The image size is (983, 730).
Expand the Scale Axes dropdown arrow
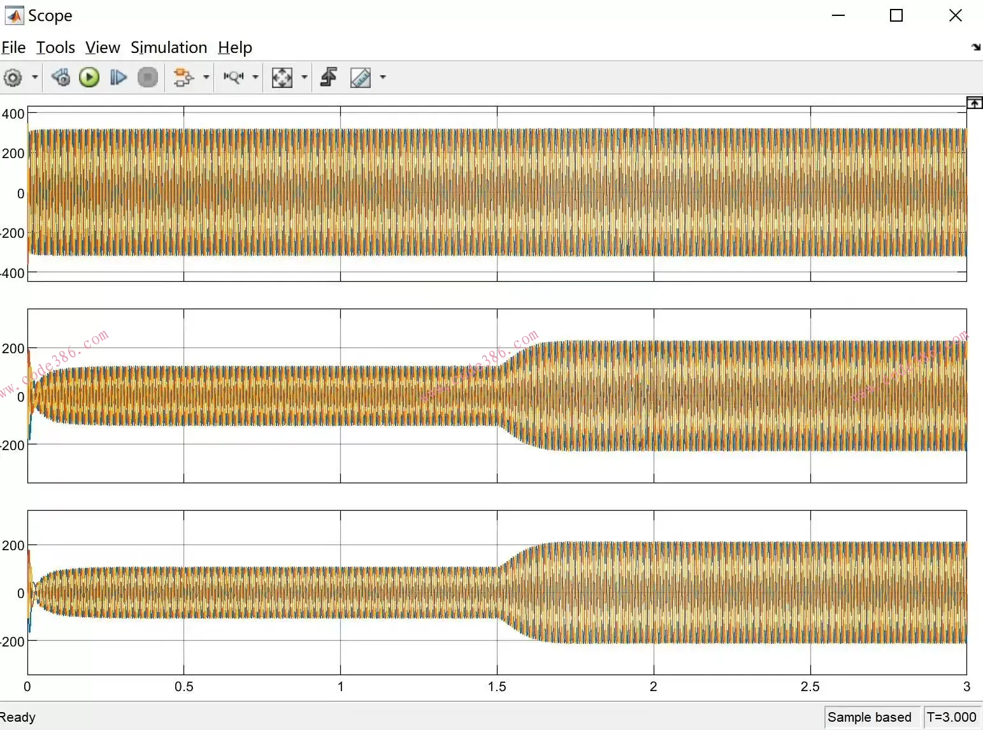coord(305,78)
